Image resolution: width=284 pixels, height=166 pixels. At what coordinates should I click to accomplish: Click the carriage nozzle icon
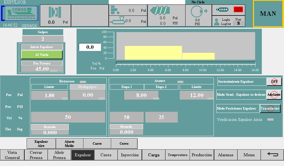click(x=117, y=21)
